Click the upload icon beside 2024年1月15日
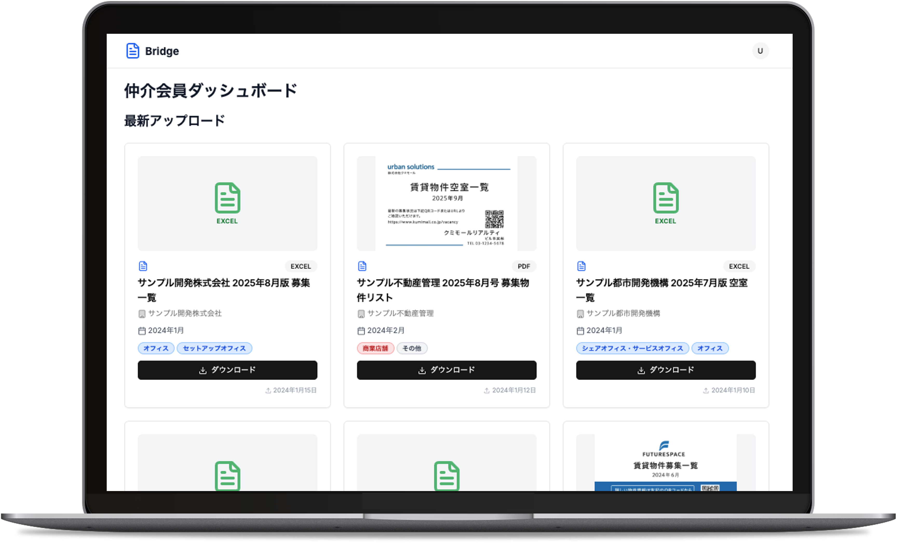 tap(268, 390)
